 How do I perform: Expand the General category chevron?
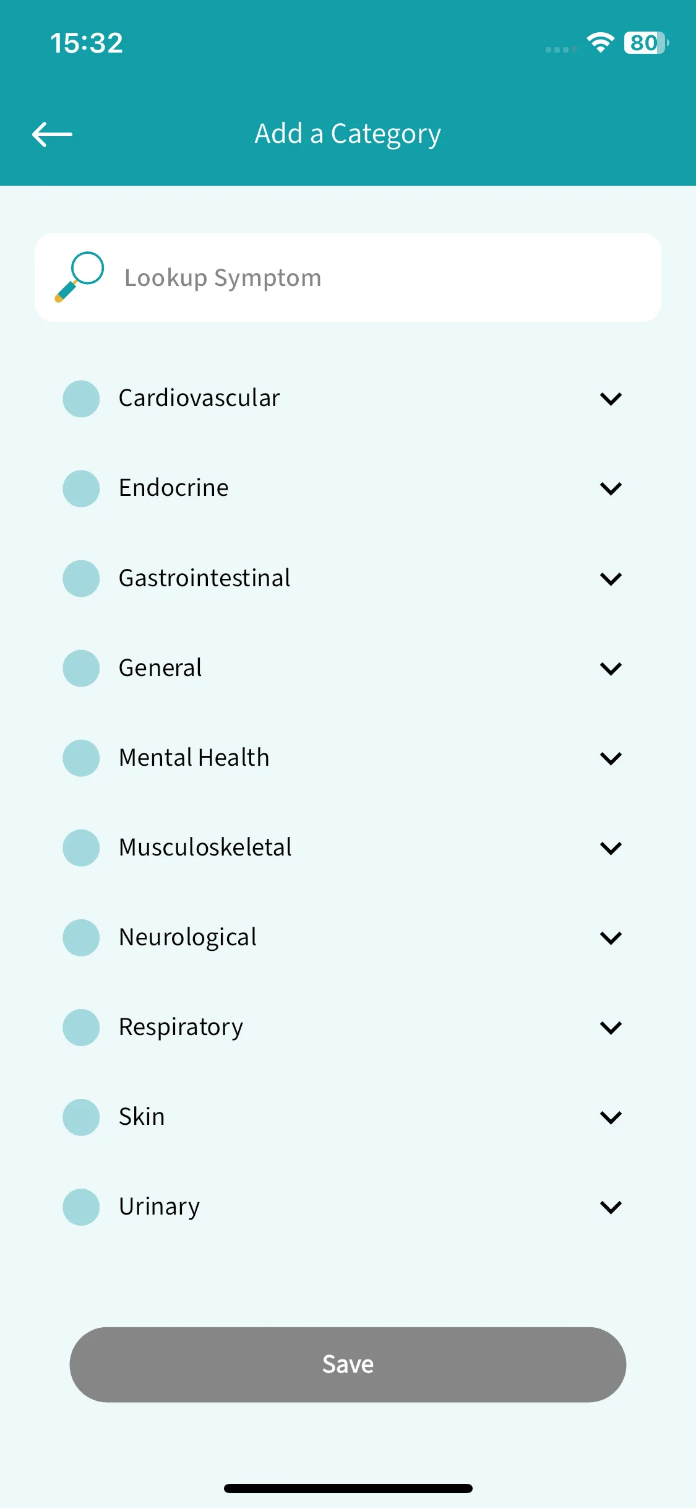point(611,669)
